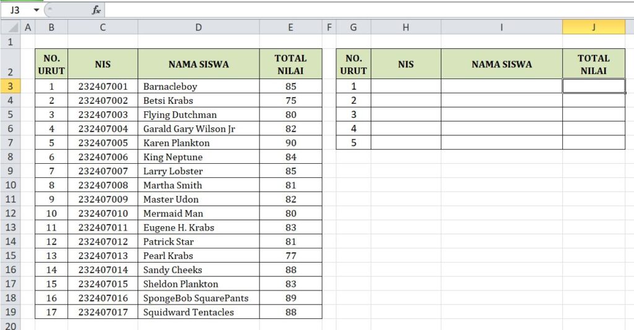634x330 pixels.
Task: Select column G header
Action: (x=354, y=27)
